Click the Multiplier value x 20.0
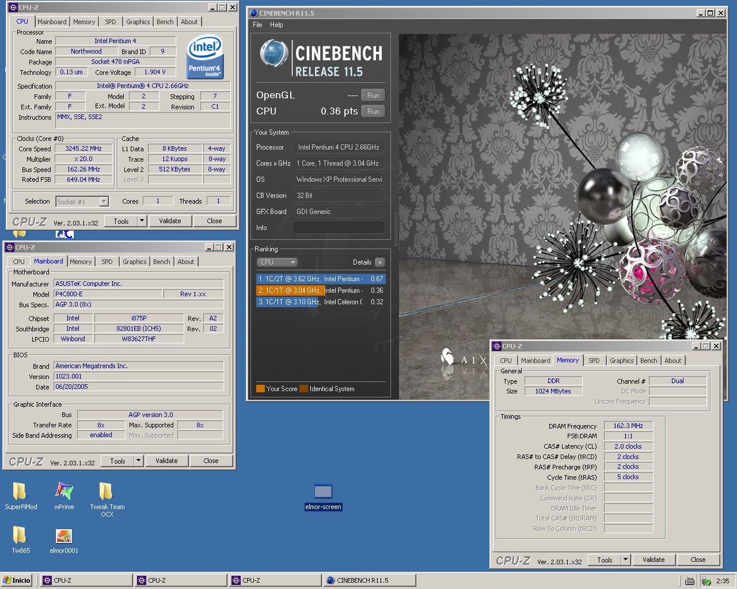The width and height of the screenshot is (737, 589). [83, 159]
